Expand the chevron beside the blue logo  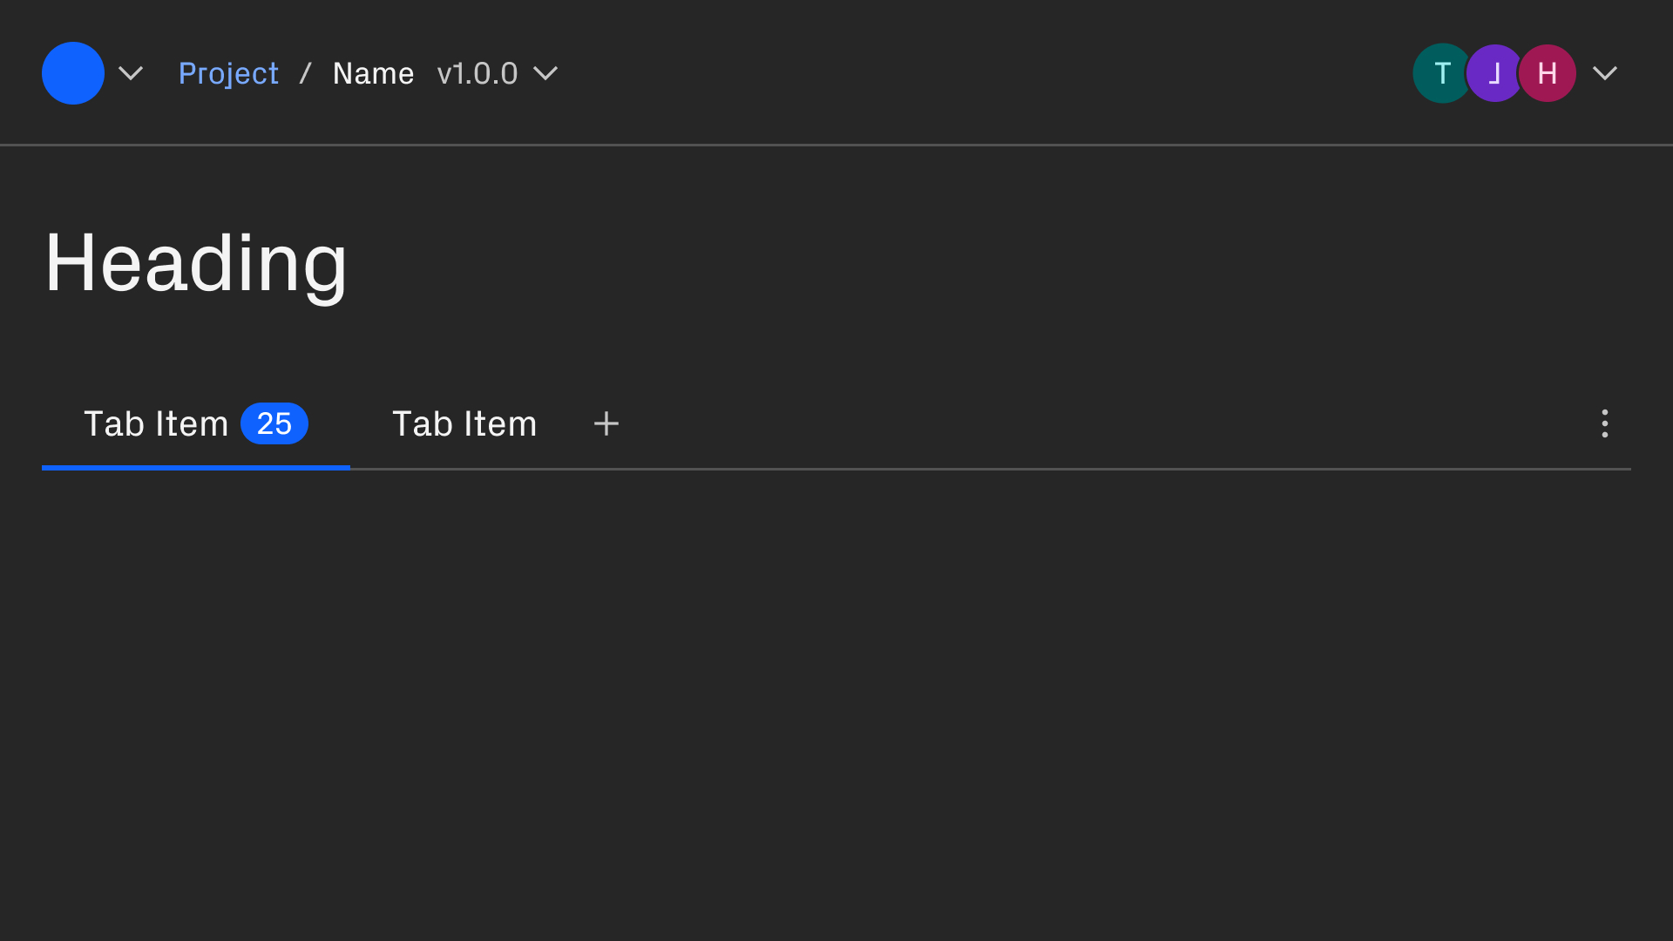coord(131,73)
